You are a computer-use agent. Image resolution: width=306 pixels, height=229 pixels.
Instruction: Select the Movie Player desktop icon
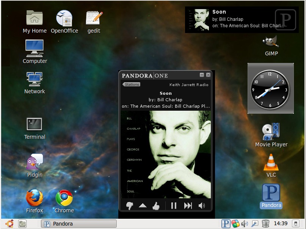[271, 135]
